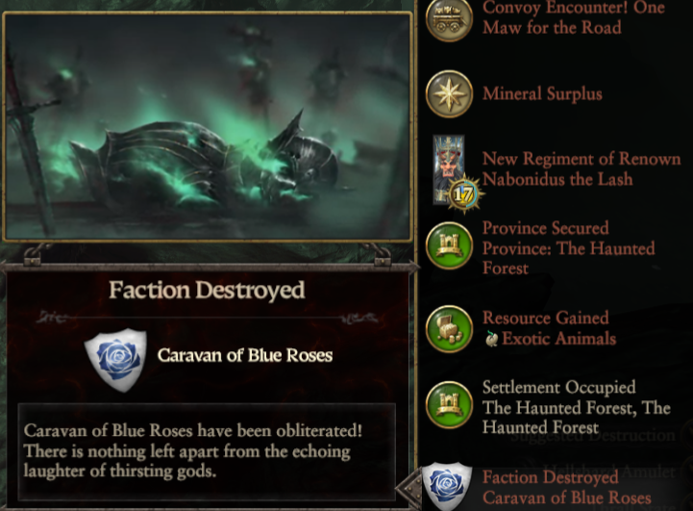This screenshot has height=511, width=693.
Task: Click the Settlement Occupied castle icon
Action: [449, 405]
